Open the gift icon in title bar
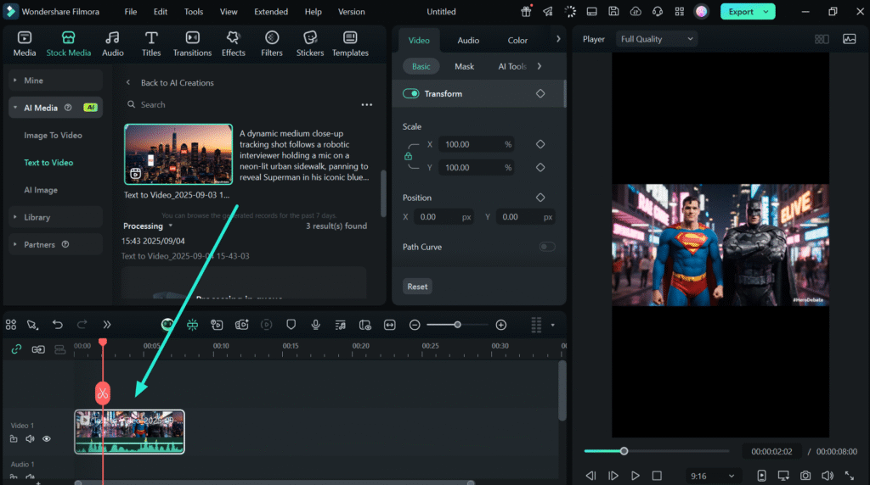 pos(526,11)
